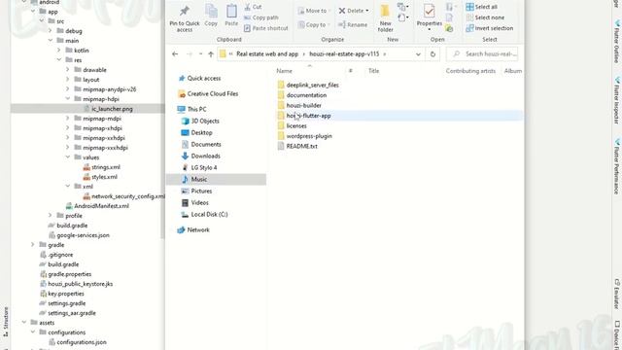Click Paste shortcut in ribbon

(265, 28)
